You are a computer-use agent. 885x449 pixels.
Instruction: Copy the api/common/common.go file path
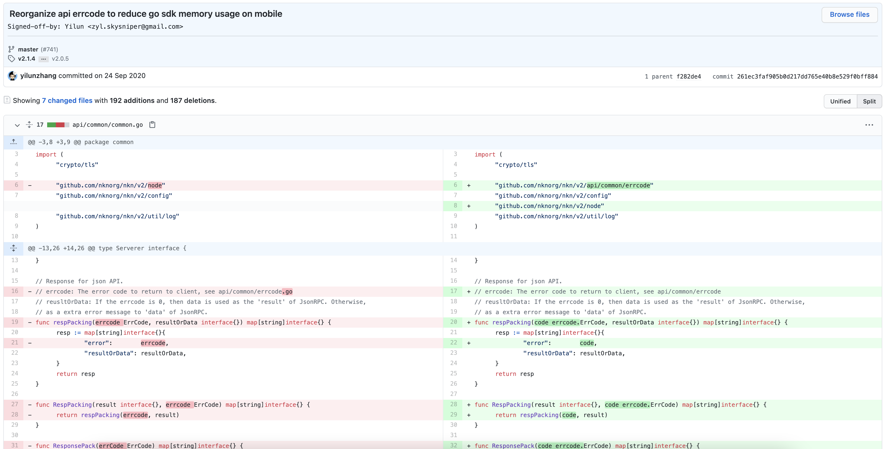click(x=152, y=125)
